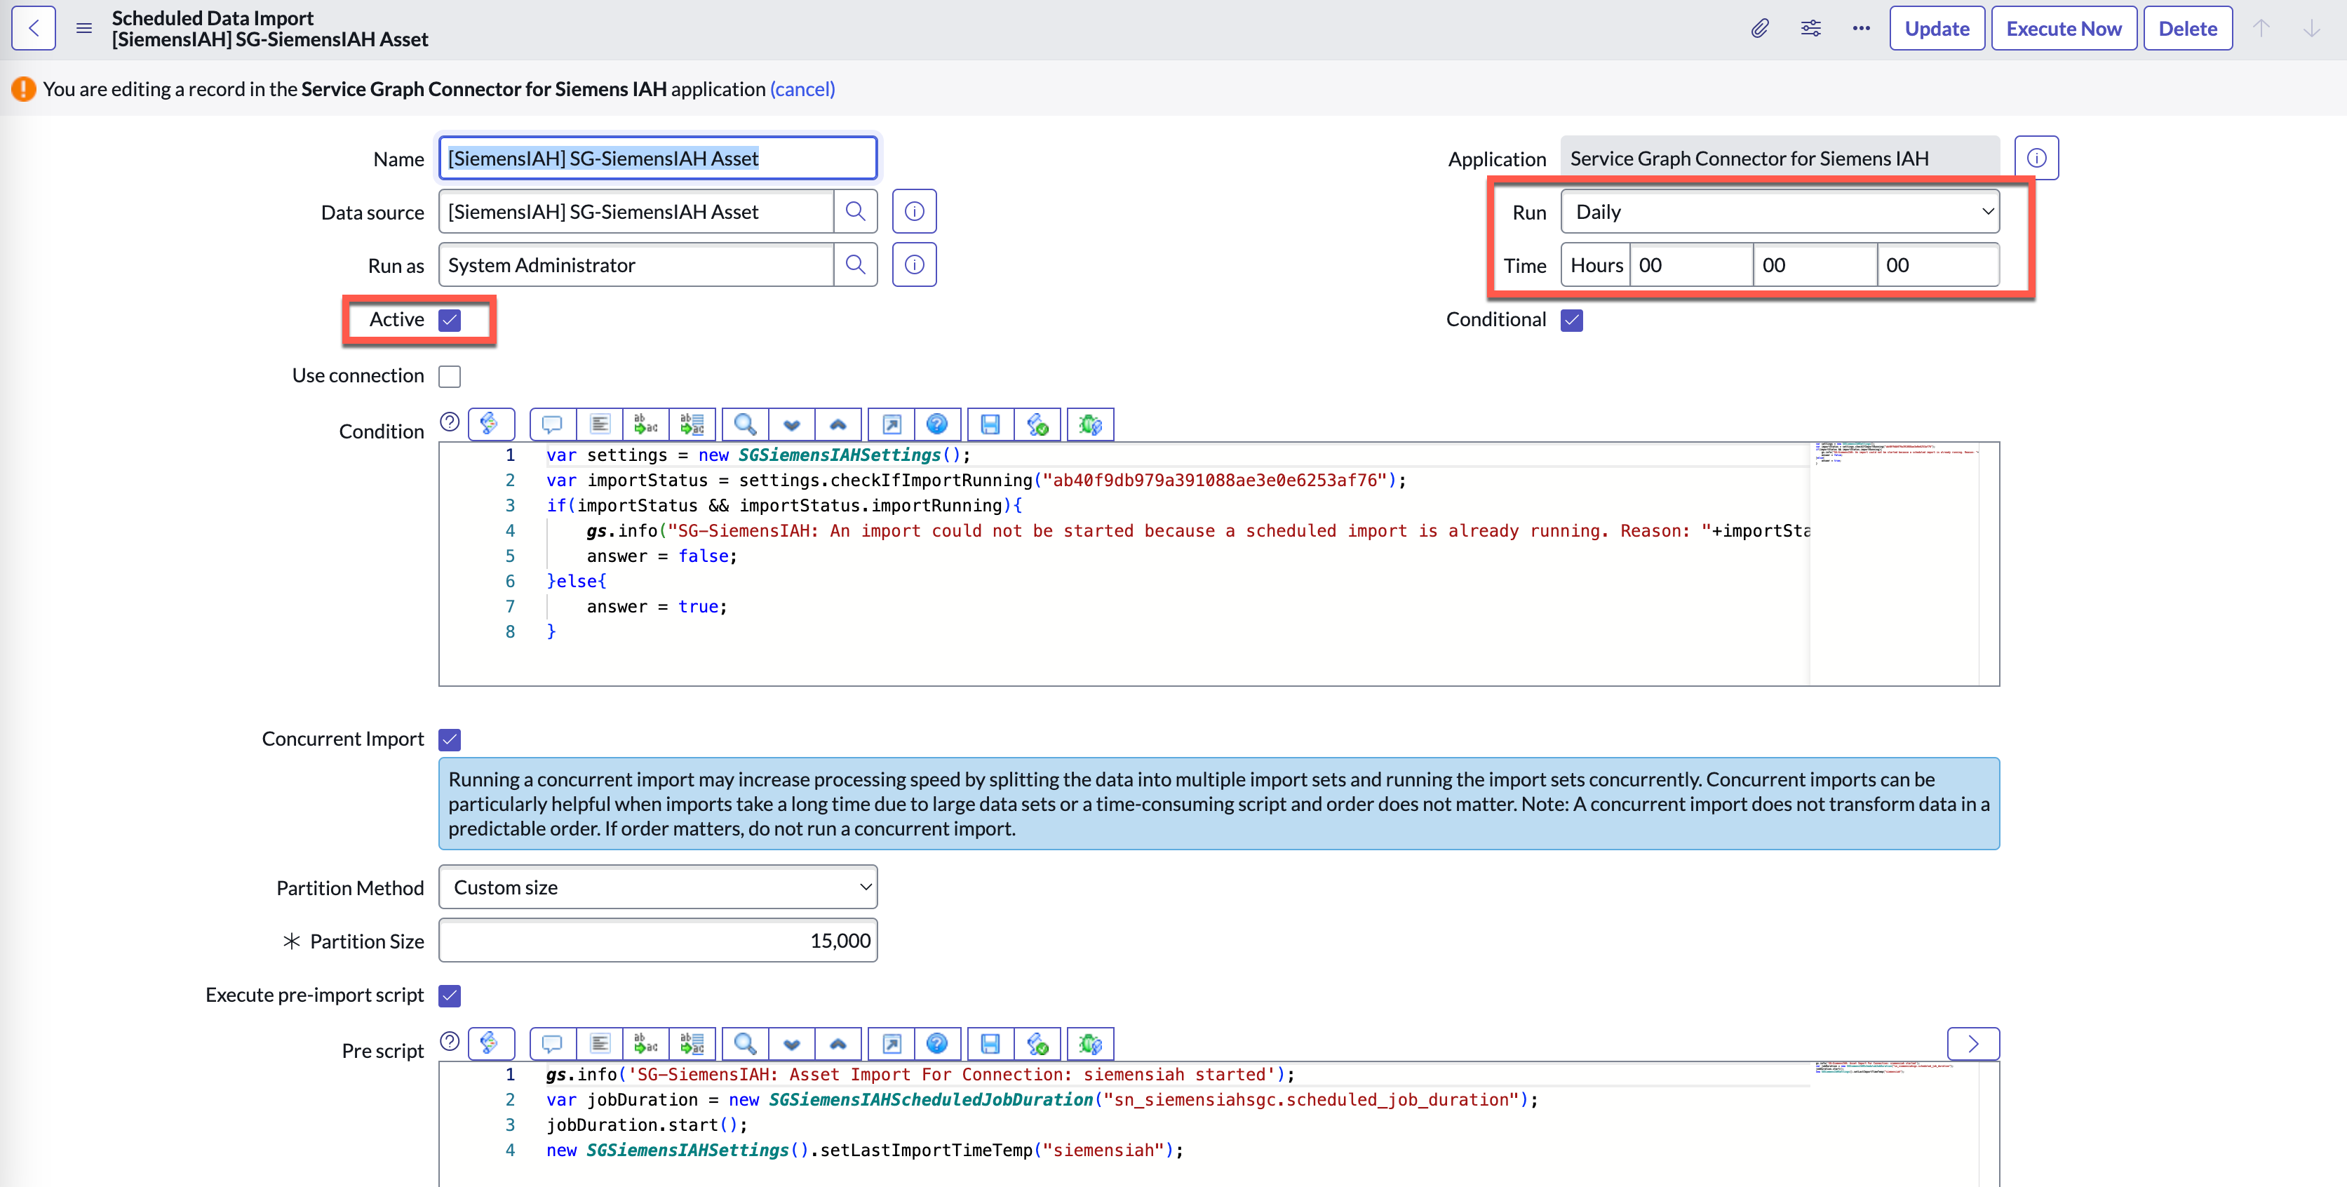Open the form context hamburger menu
This screenshot has width=2347, height=1187.
[84, 28]
